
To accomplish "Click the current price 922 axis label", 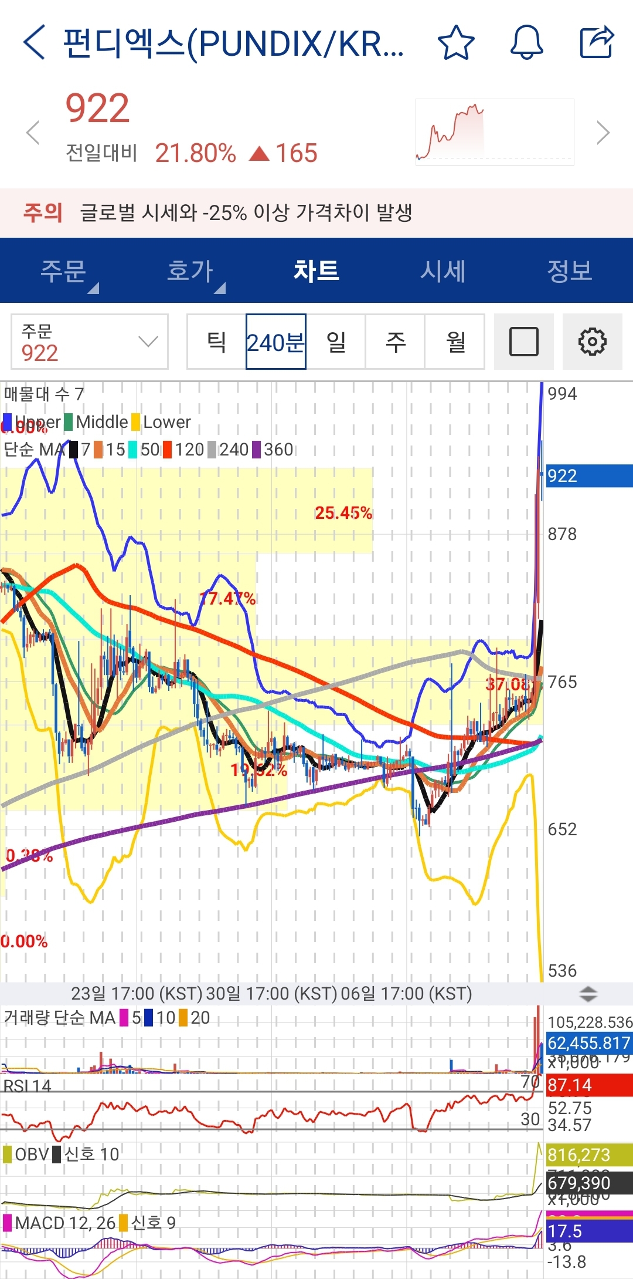I will pyautogui.click(x=589, y=475).
